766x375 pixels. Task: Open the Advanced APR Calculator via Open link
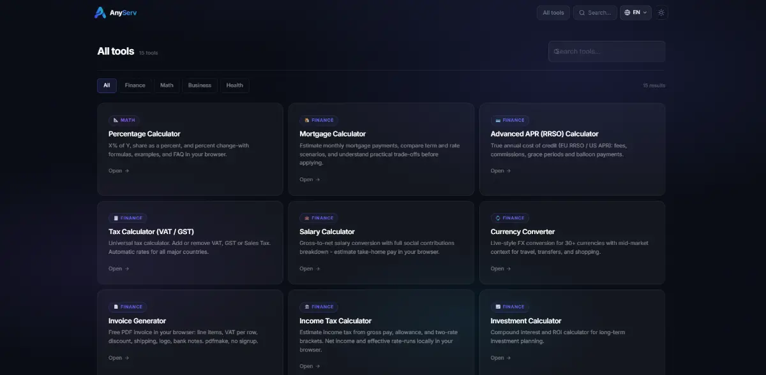coord(500,171)
